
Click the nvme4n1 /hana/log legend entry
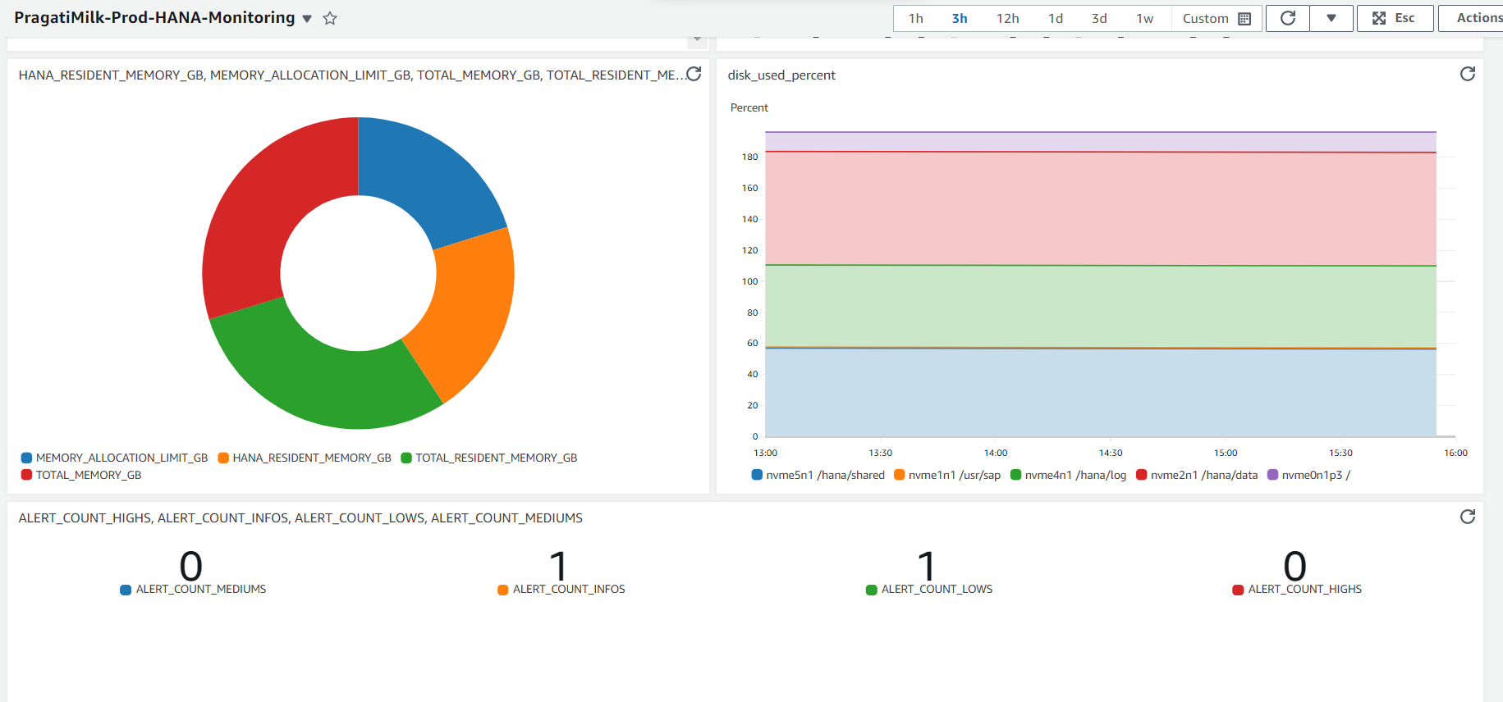(1068, 475)
